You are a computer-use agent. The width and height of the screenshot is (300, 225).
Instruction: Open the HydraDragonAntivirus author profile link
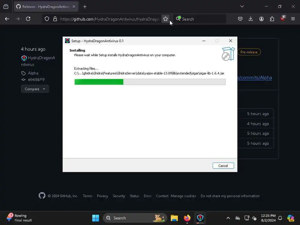coord(38,61)
